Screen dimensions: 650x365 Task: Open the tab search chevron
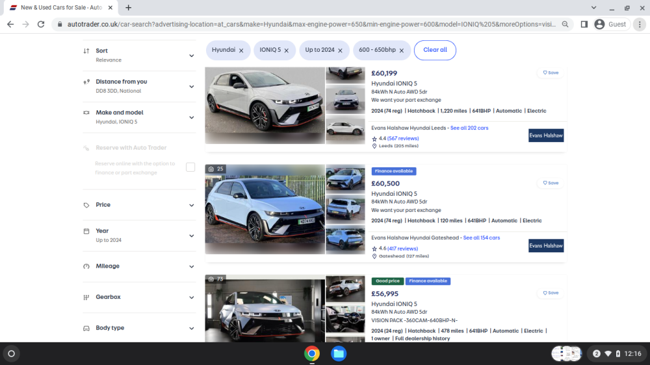pos(593,7)
